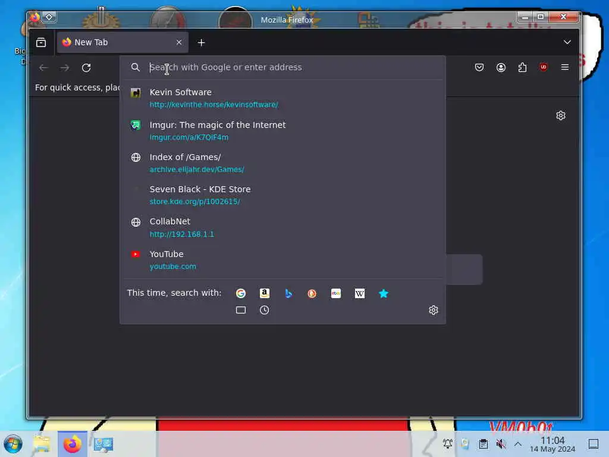Open http://192.168.1.1 URL
Screen dimensions: 609x457
(x=182, y=234)
